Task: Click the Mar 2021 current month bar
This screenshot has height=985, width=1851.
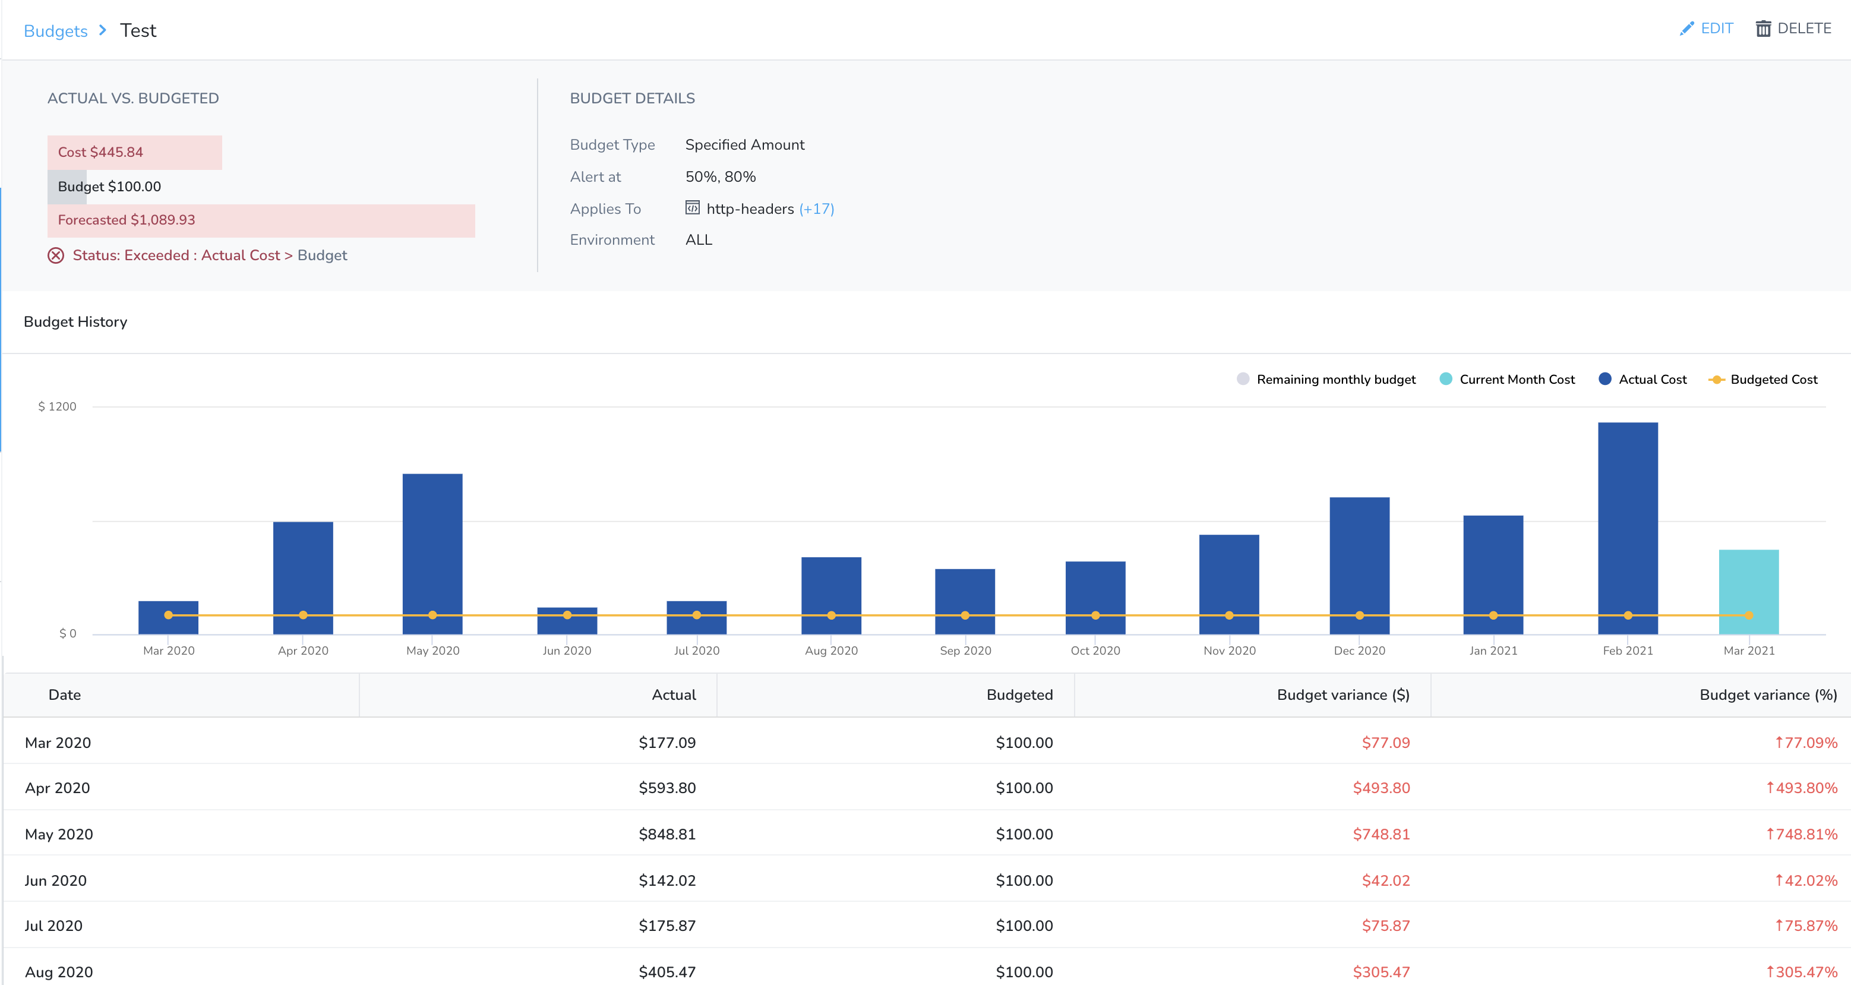Action: point(1749,592)
